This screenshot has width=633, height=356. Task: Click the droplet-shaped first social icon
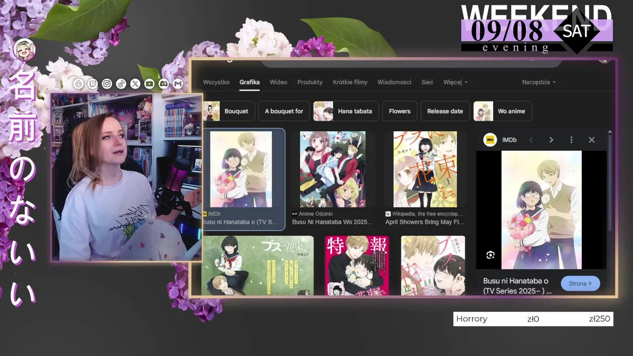click(x=78, y=84)
